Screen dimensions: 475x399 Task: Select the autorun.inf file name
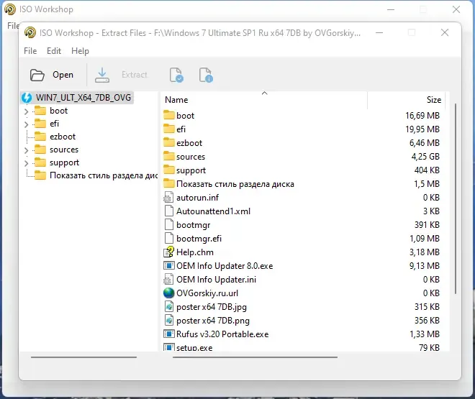[x=197, y=198]
